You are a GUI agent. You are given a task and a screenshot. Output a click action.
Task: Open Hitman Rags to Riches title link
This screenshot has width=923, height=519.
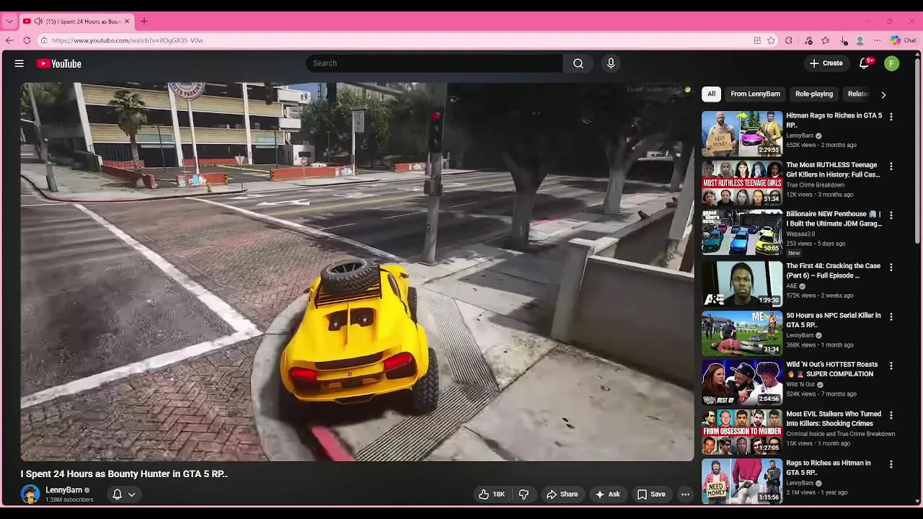pos(834,120)
